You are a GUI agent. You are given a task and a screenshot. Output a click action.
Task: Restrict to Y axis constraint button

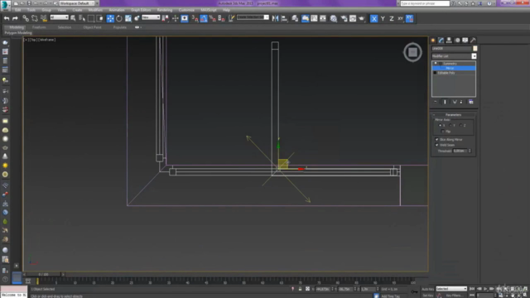(x=383, y=18)
